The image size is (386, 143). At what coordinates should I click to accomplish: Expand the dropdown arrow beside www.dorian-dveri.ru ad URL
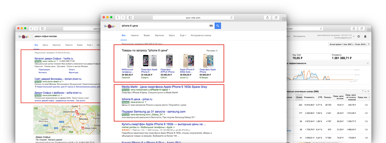click(x=63, y=82)
